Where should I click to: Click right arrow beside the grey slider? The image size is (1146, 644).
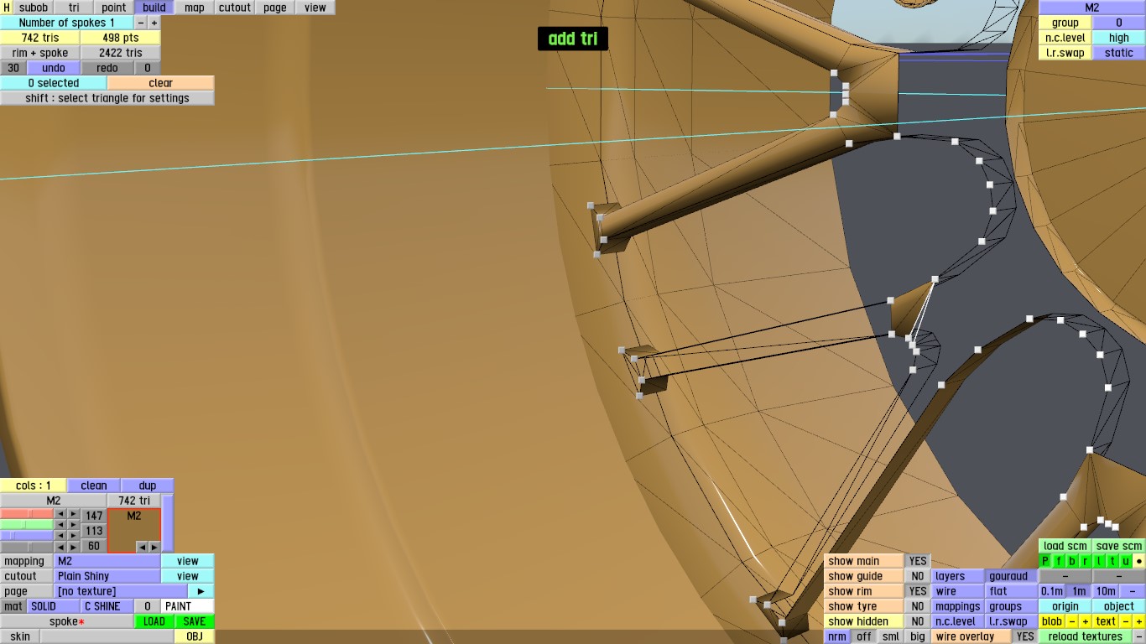tap(73, 547)
